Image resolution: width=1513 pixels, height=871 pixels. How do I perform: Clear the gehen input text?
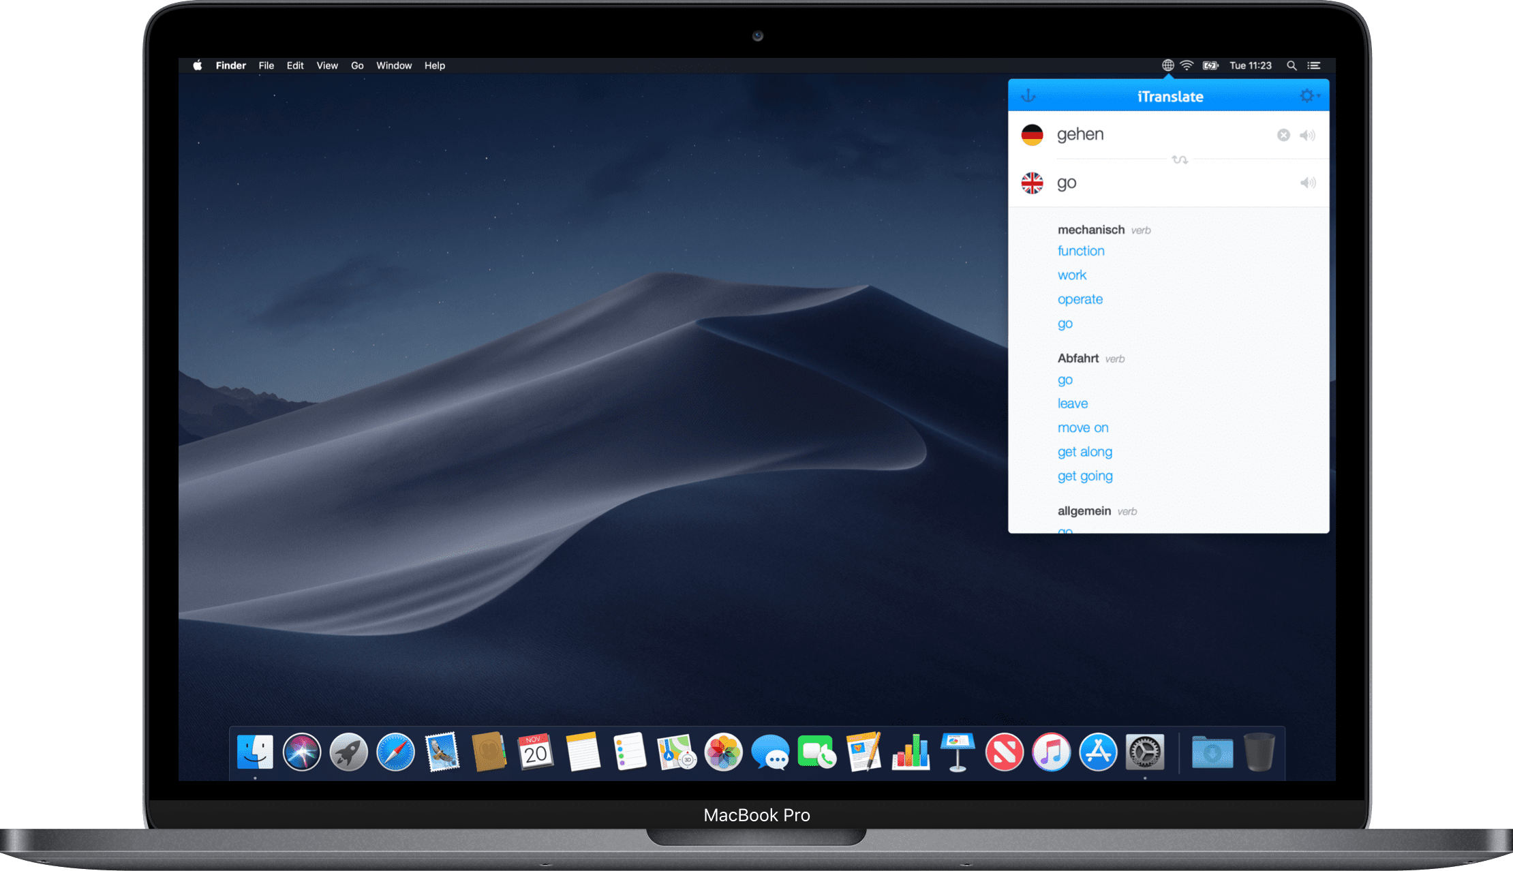(x=1283, y=135)
